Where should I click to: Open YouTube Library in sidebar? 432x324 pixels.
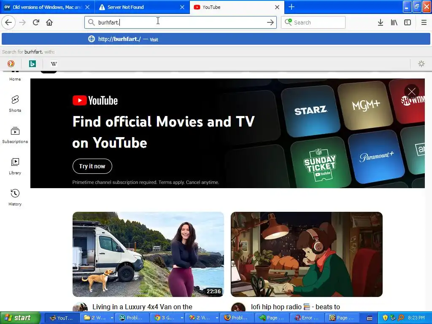click(15, 166)
